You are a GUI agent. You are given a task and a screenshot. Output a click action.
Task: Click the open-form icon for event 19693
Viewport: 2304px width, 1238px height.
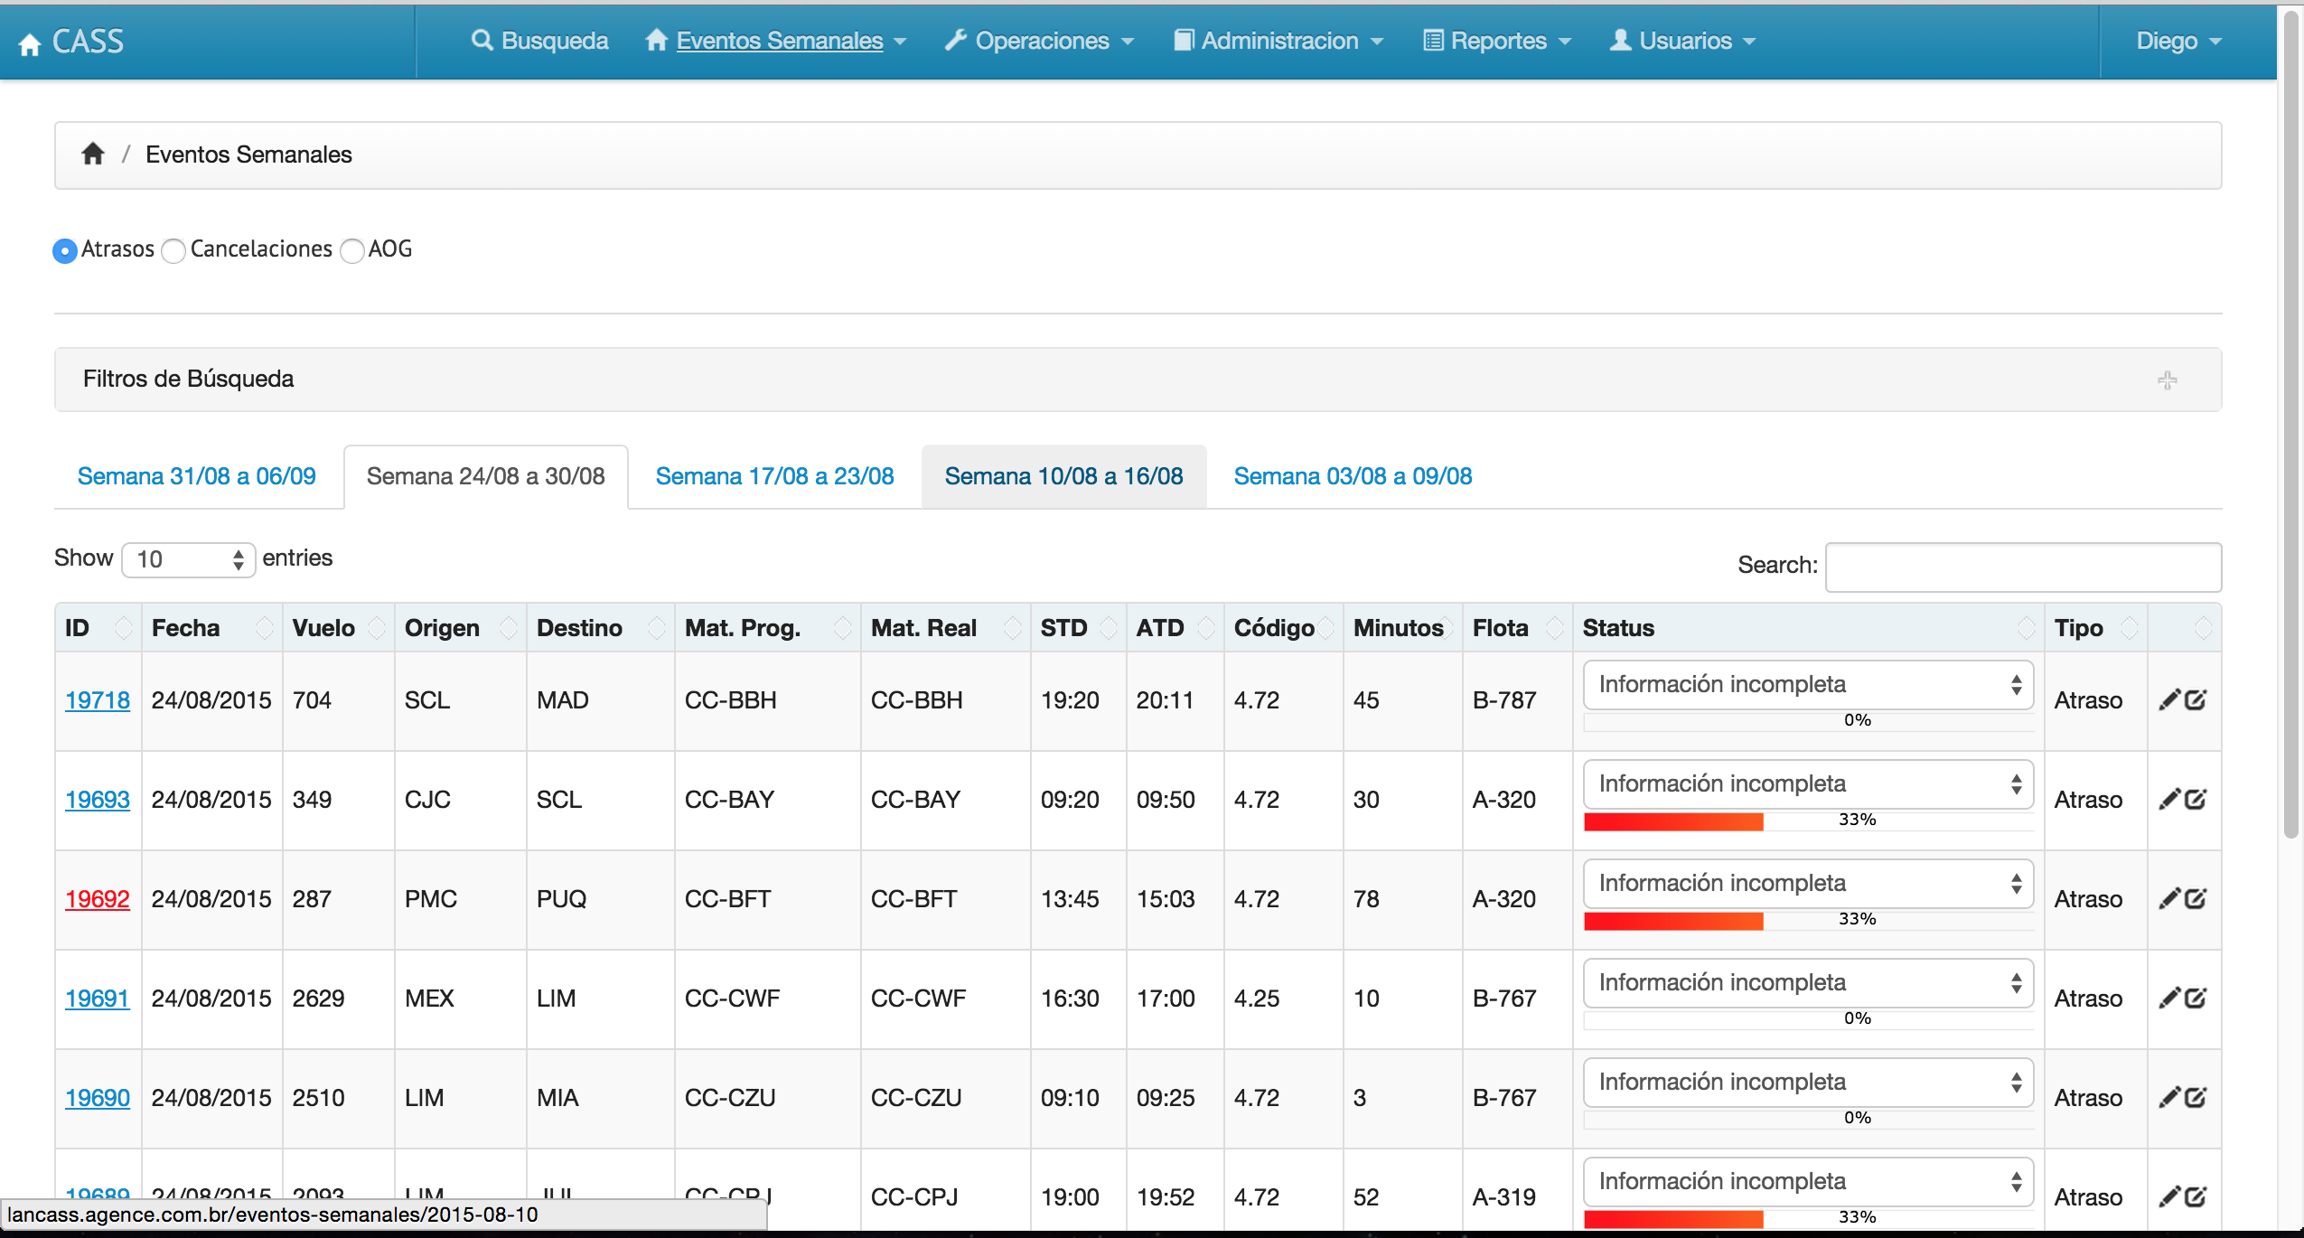[2196, 800]
